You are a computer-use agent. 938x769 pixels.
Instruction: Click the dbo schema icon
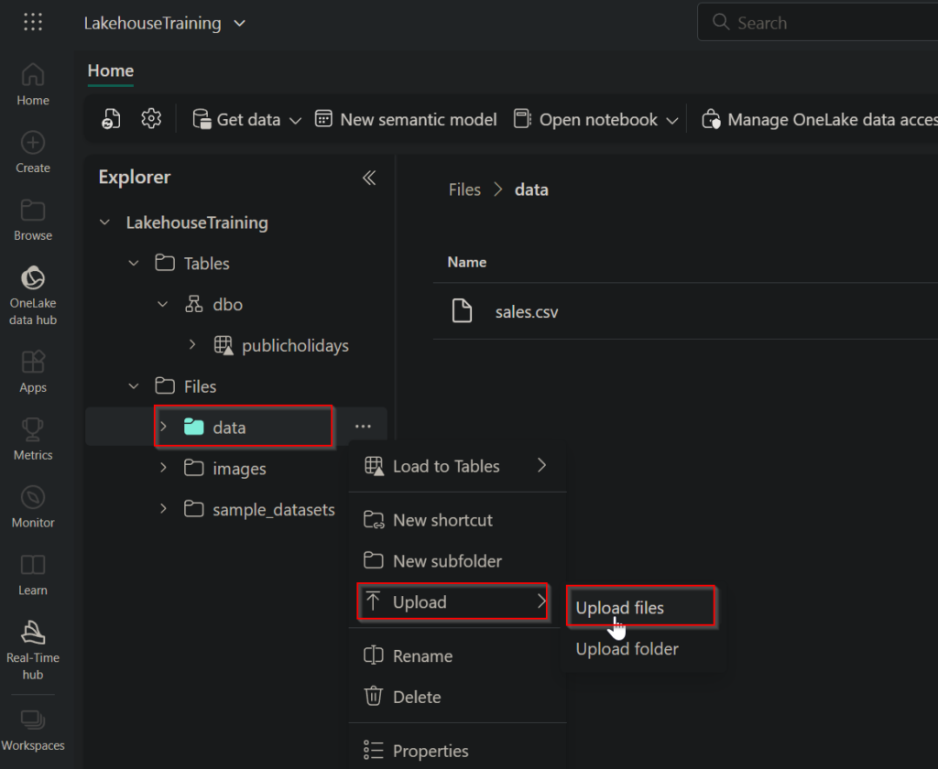coord(194,304)
